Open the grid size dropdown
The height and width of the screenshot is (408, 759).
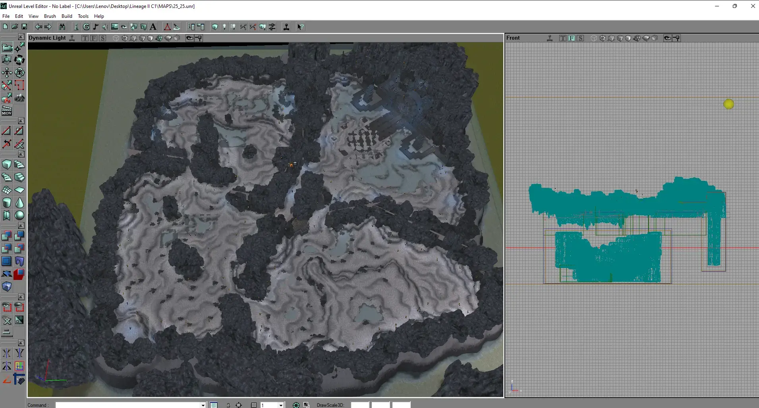click(281, 405)
